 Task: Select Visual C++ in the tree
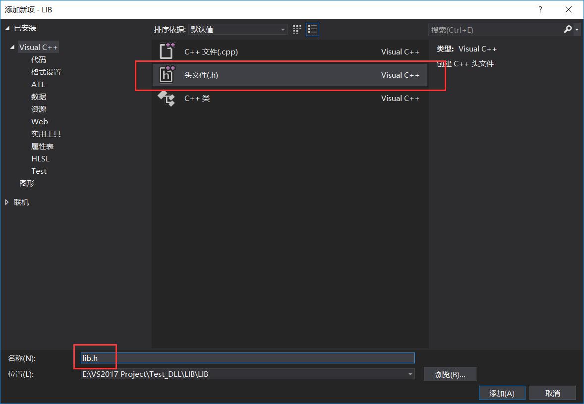(38, 47)
